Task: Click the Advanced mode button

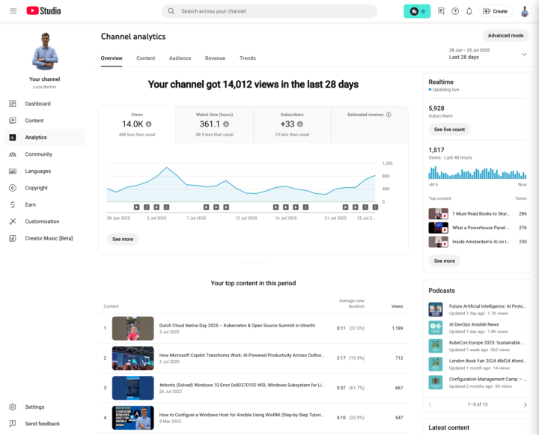Action: click(x=505, y=35)
